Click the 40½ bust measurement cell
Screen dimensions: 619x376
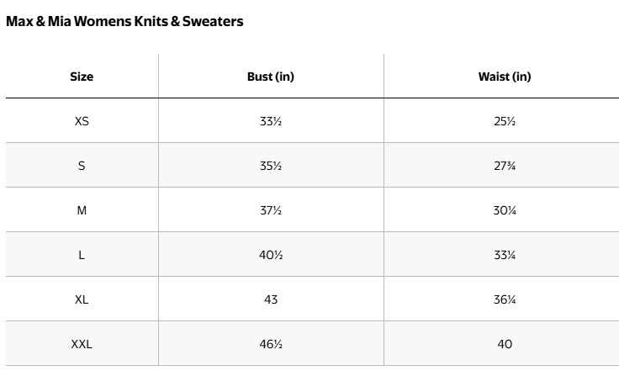271,255
